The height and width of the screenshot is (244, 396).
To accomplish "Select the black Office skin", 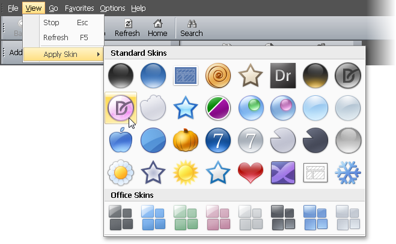I will point(283,218).
